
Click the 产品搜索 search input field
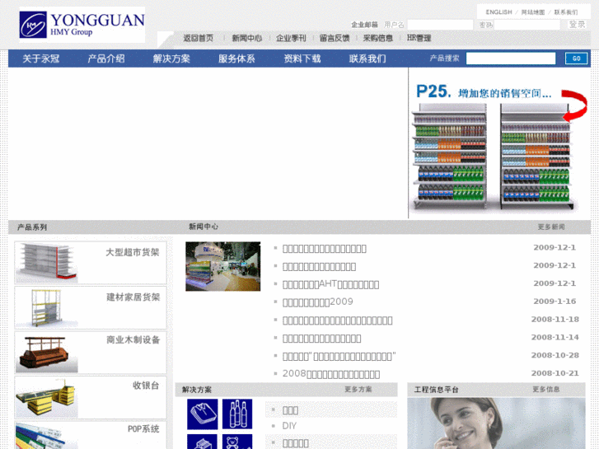[511, 58]
